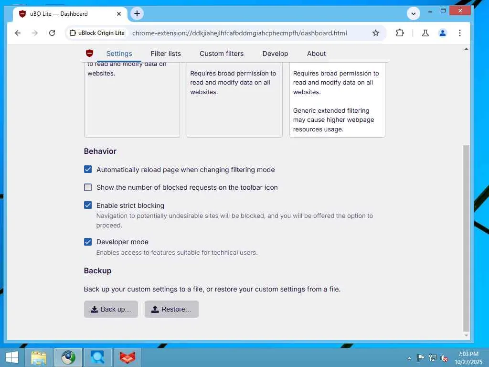Toggle Automatically reload page when changing filtering mode
Viewport: 489px width, 367px height.
click(x=88, y=170)
